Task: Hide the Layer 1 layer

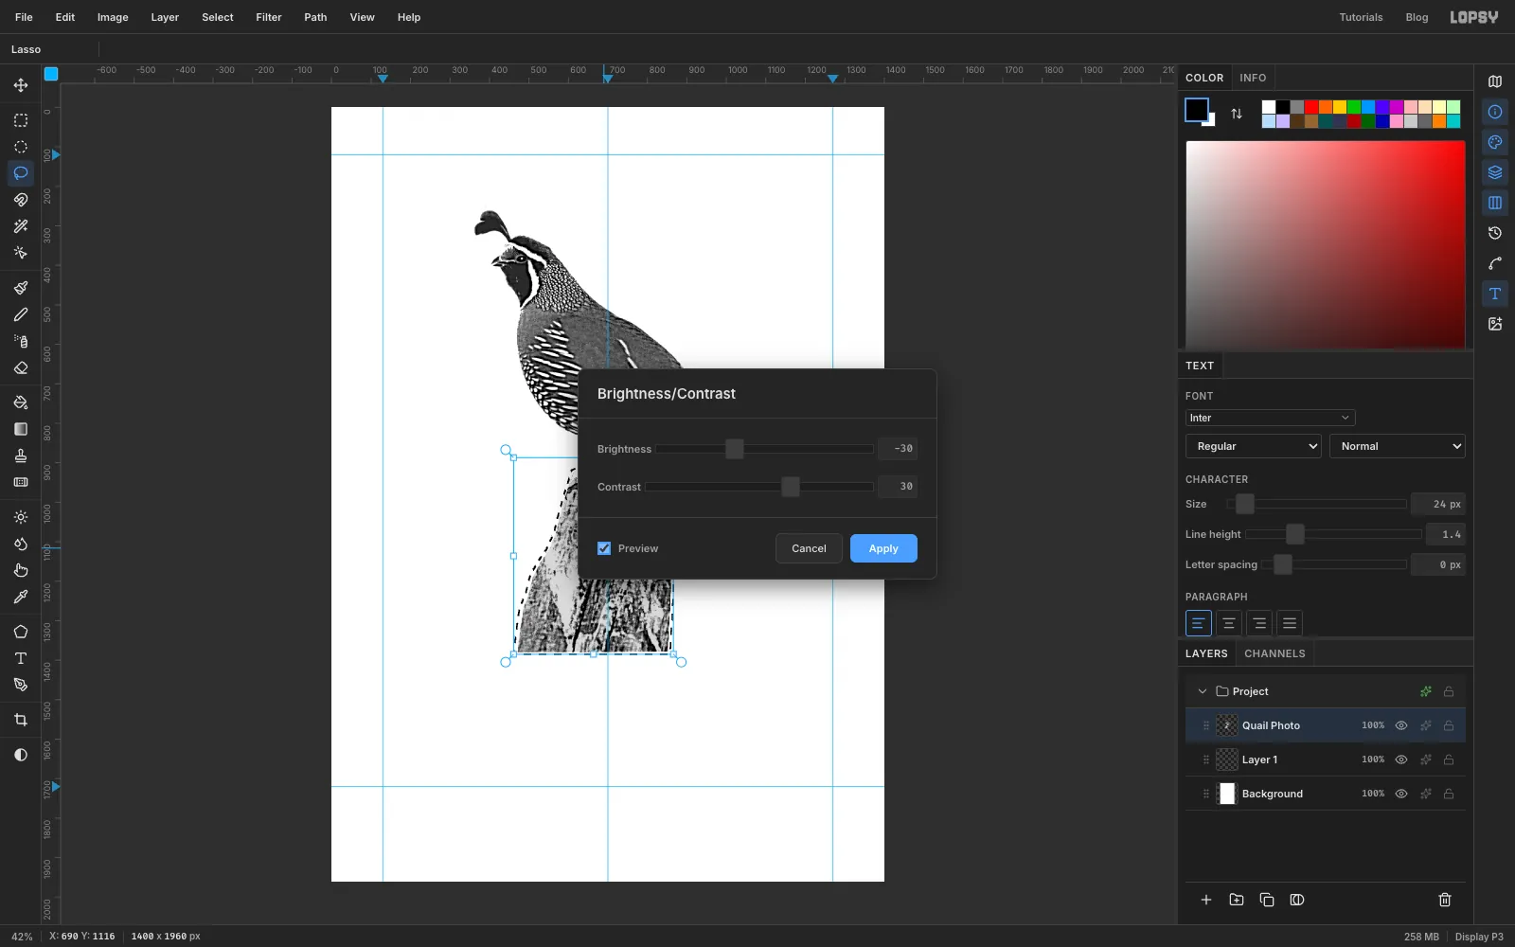Action: click(1401, 759)
